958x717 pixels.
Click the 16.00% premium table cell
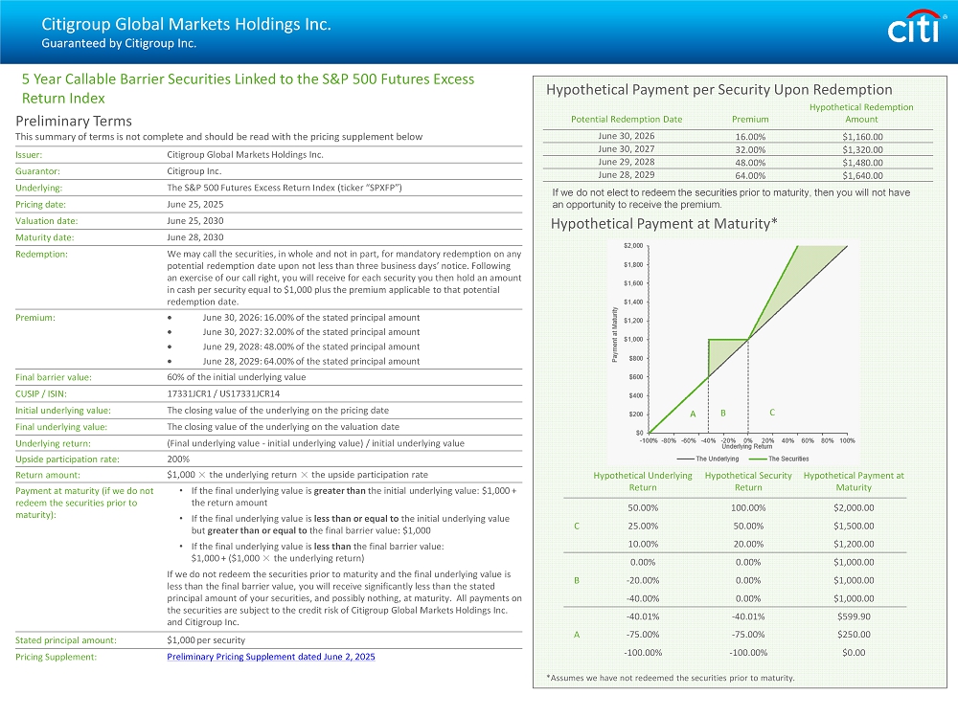(749, 137)
